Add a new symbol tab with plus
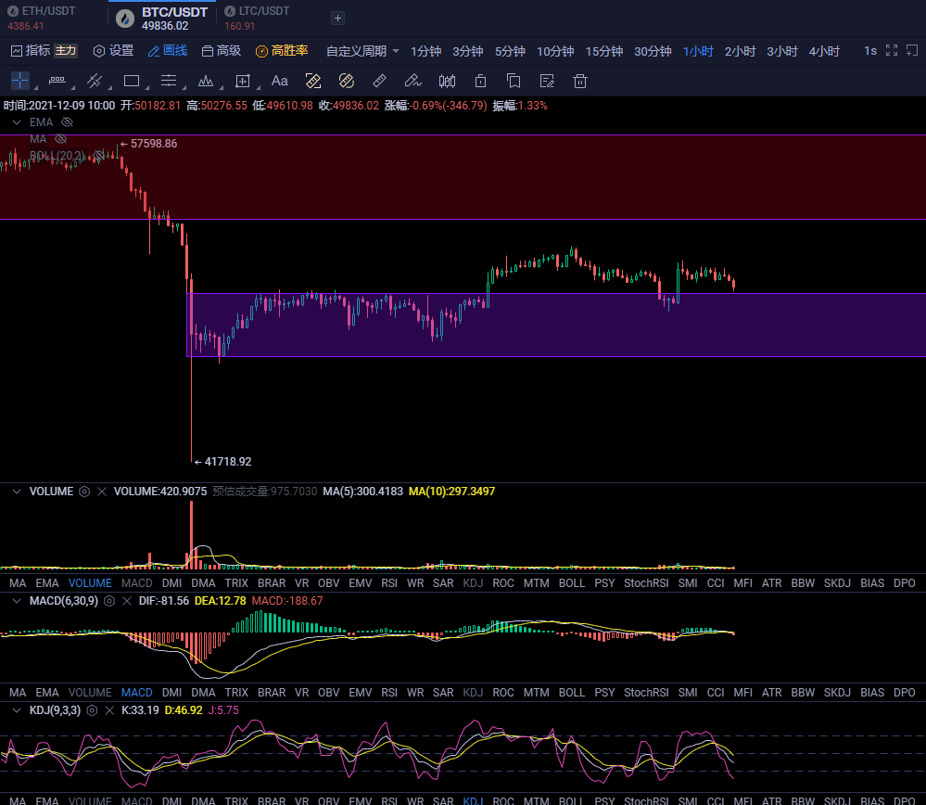The image size is (926, 805). tap(337, 18)
